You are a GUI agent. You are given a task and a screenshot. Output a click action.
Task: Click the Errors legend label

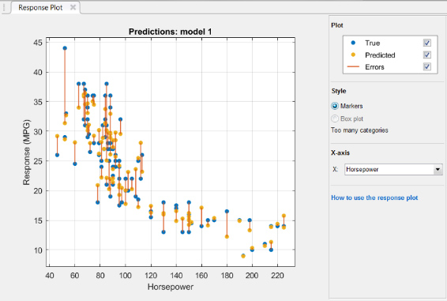click(374, 67)
